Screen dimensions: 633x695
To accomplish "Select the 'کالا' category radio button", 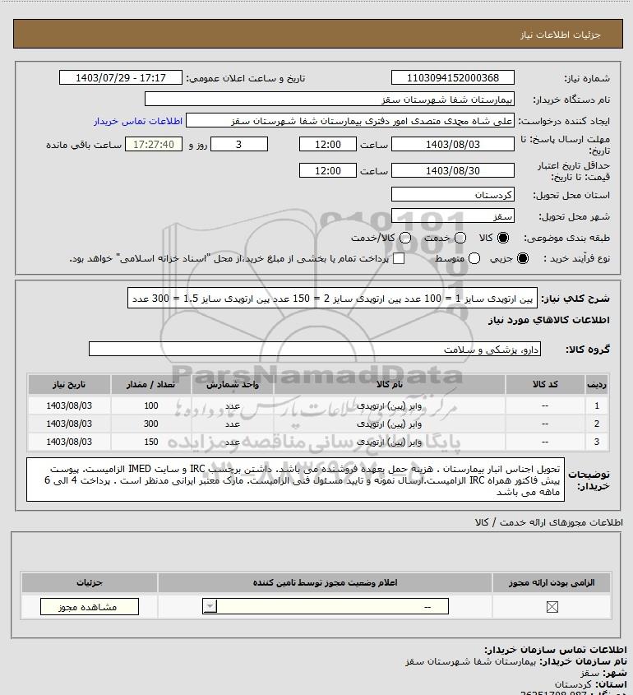I will pyautogui.click(x=503, y=238).
